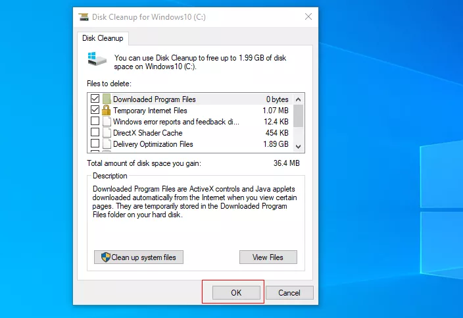Confirm cleanup with the OK button
Image resolution: width=463 pixels, height=318 pixels.
click(x=236, y=292)
